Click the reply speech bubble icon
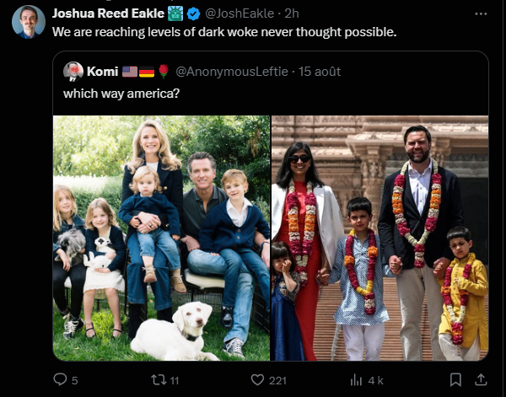Viewport: 506px width, 397px height. 60,379
